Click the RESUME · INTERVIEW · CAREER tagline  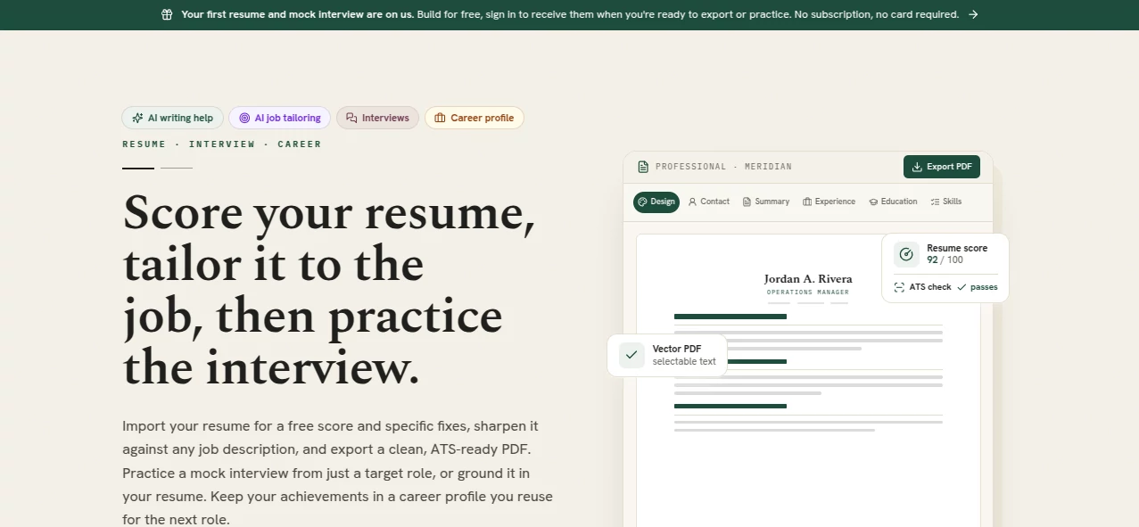point(222,144)
